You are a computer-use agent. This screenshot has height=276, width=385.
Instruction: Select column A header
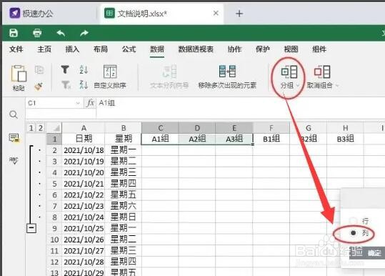[84, 128]
